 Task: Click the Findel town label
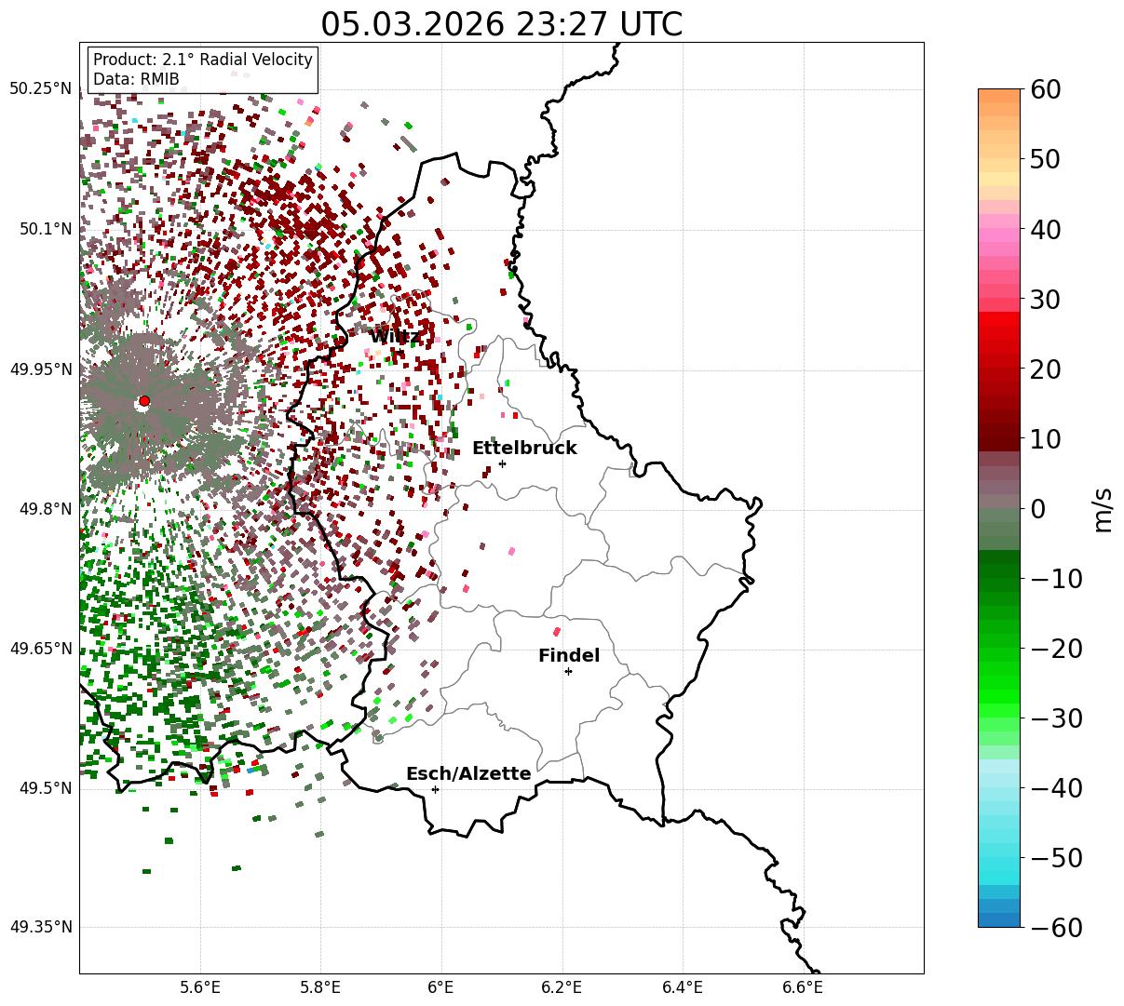569,656
